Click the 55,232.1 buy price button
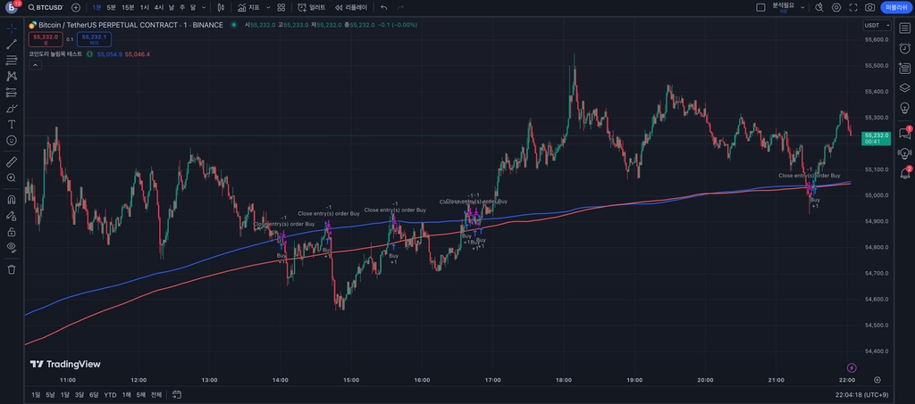 pyautogui.click(x=94, y=39)
